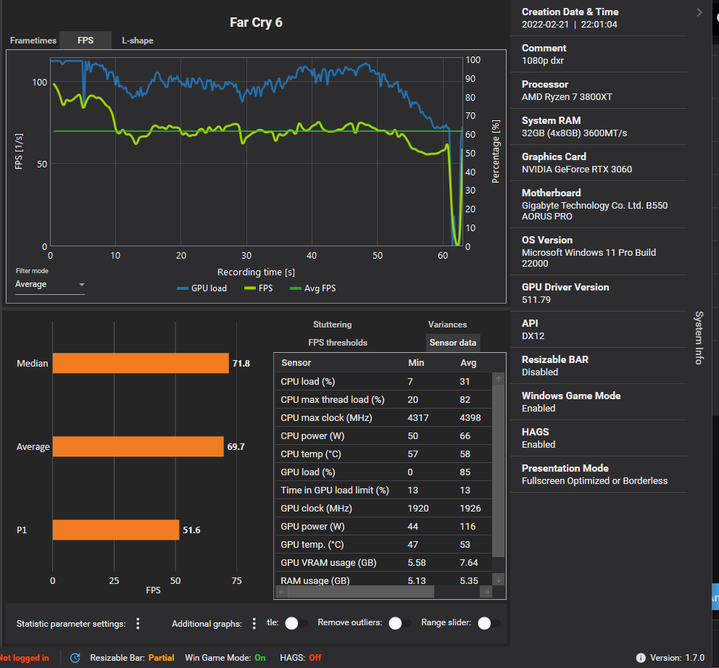
Task: Click the Min column header
Action: (416, 363)
